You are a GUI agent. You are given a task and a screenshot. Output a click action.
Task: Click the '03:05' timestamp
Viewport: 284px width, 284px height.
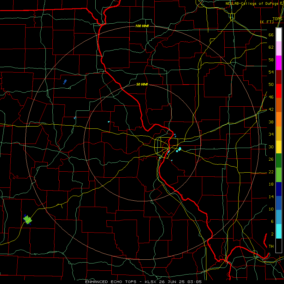point(194,282)
